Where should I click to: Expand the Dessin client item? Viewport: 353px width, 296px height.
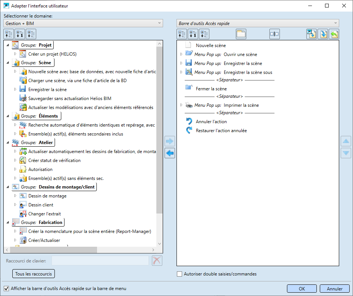15,205
